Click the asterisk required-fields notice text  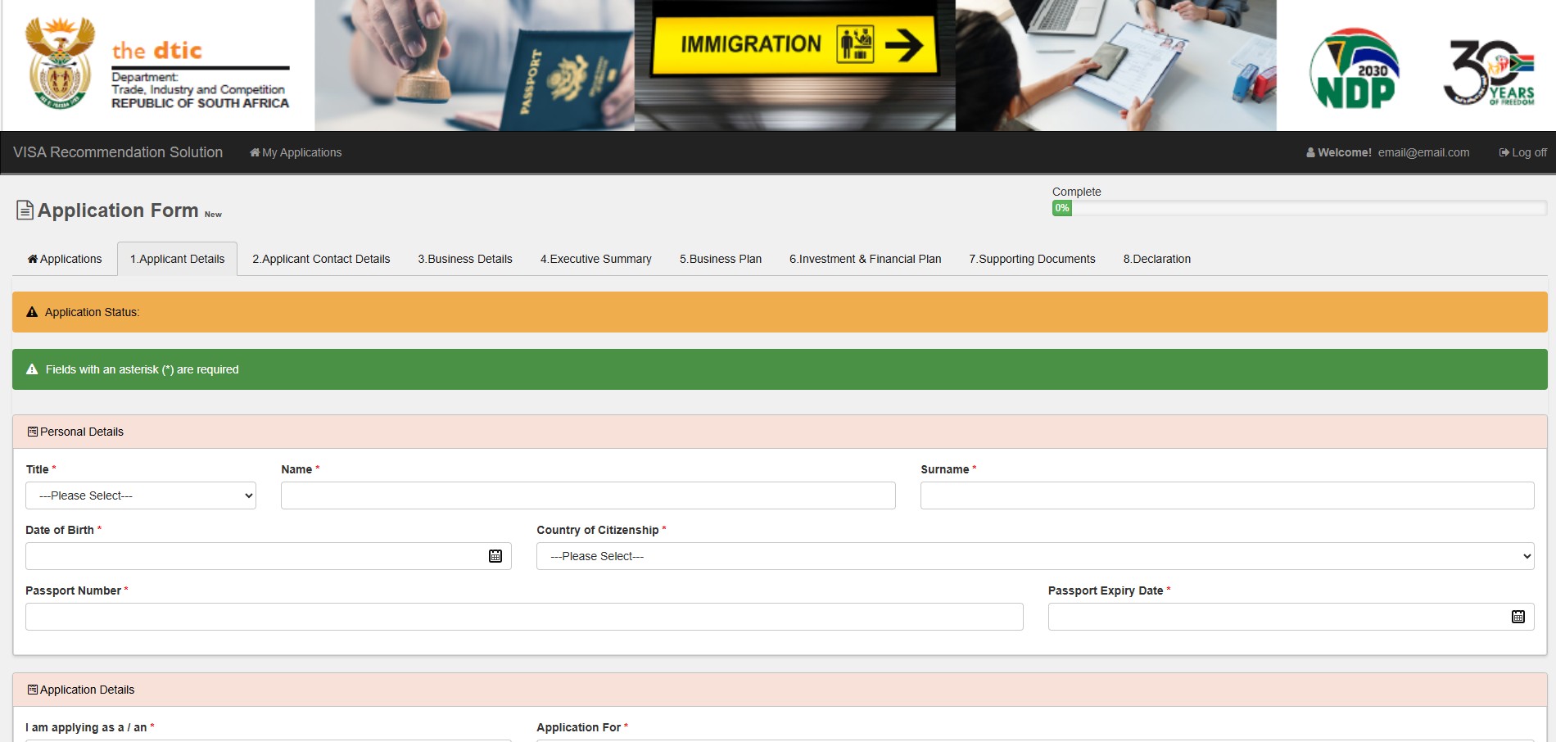142,369
